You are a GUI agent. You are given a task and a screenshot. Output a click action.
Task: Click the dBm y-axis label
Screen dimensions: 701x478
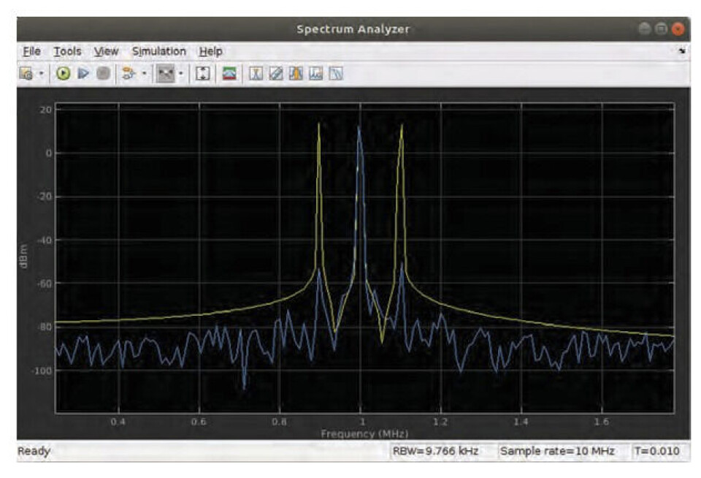pyautogui.click(x=23, y=257)
